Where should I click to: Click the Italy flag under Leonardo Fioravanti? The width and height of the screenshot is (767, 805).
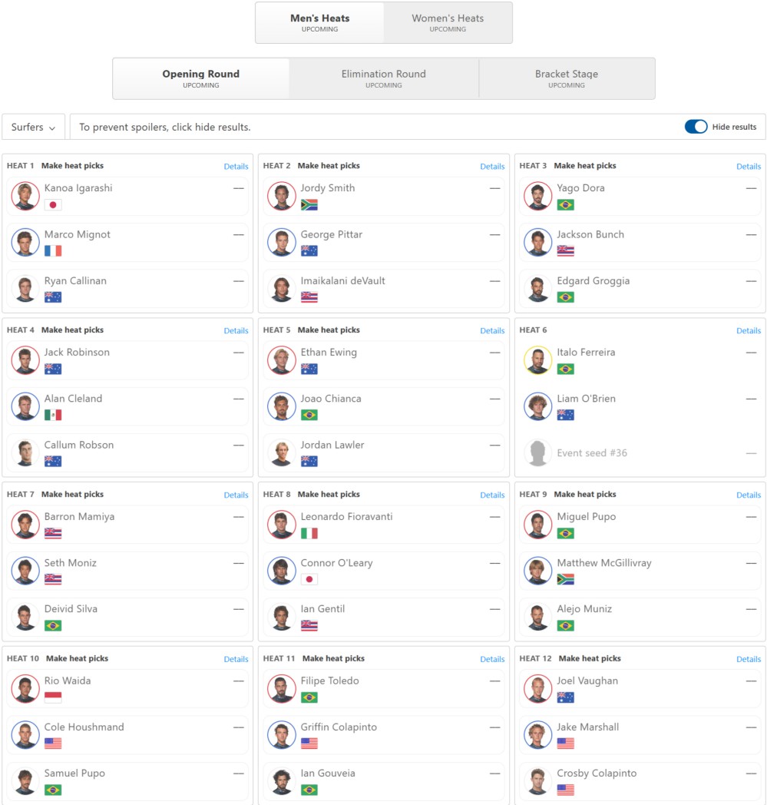pos(309,533)
